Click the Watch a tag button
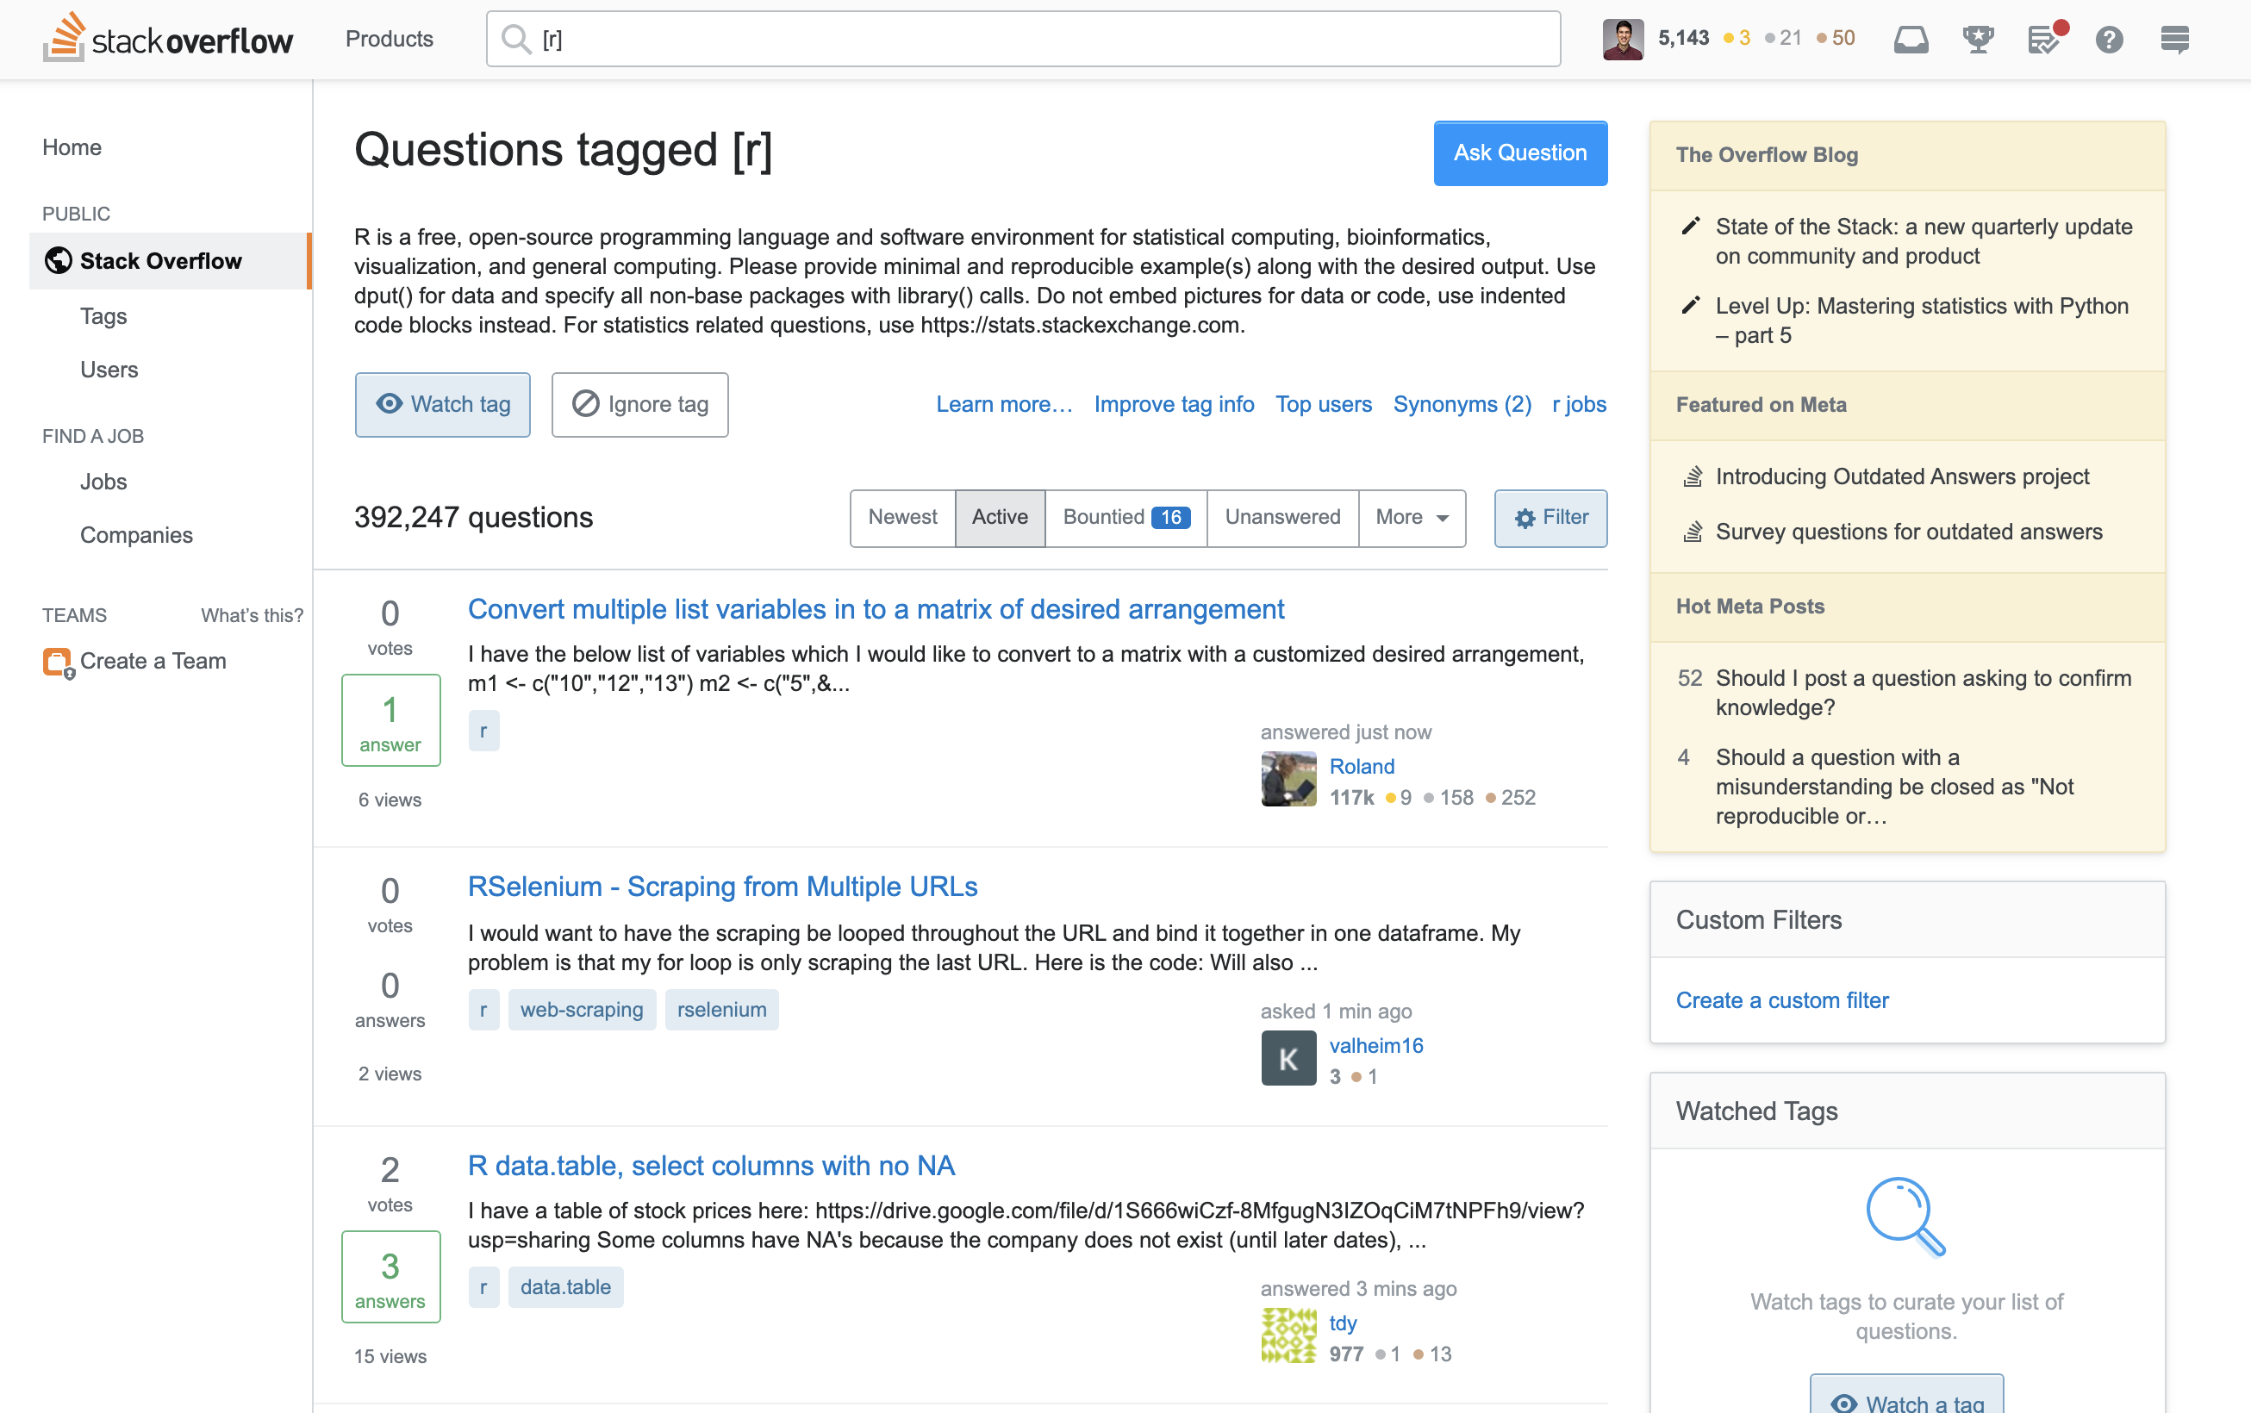 (x=1907, y=1395)
